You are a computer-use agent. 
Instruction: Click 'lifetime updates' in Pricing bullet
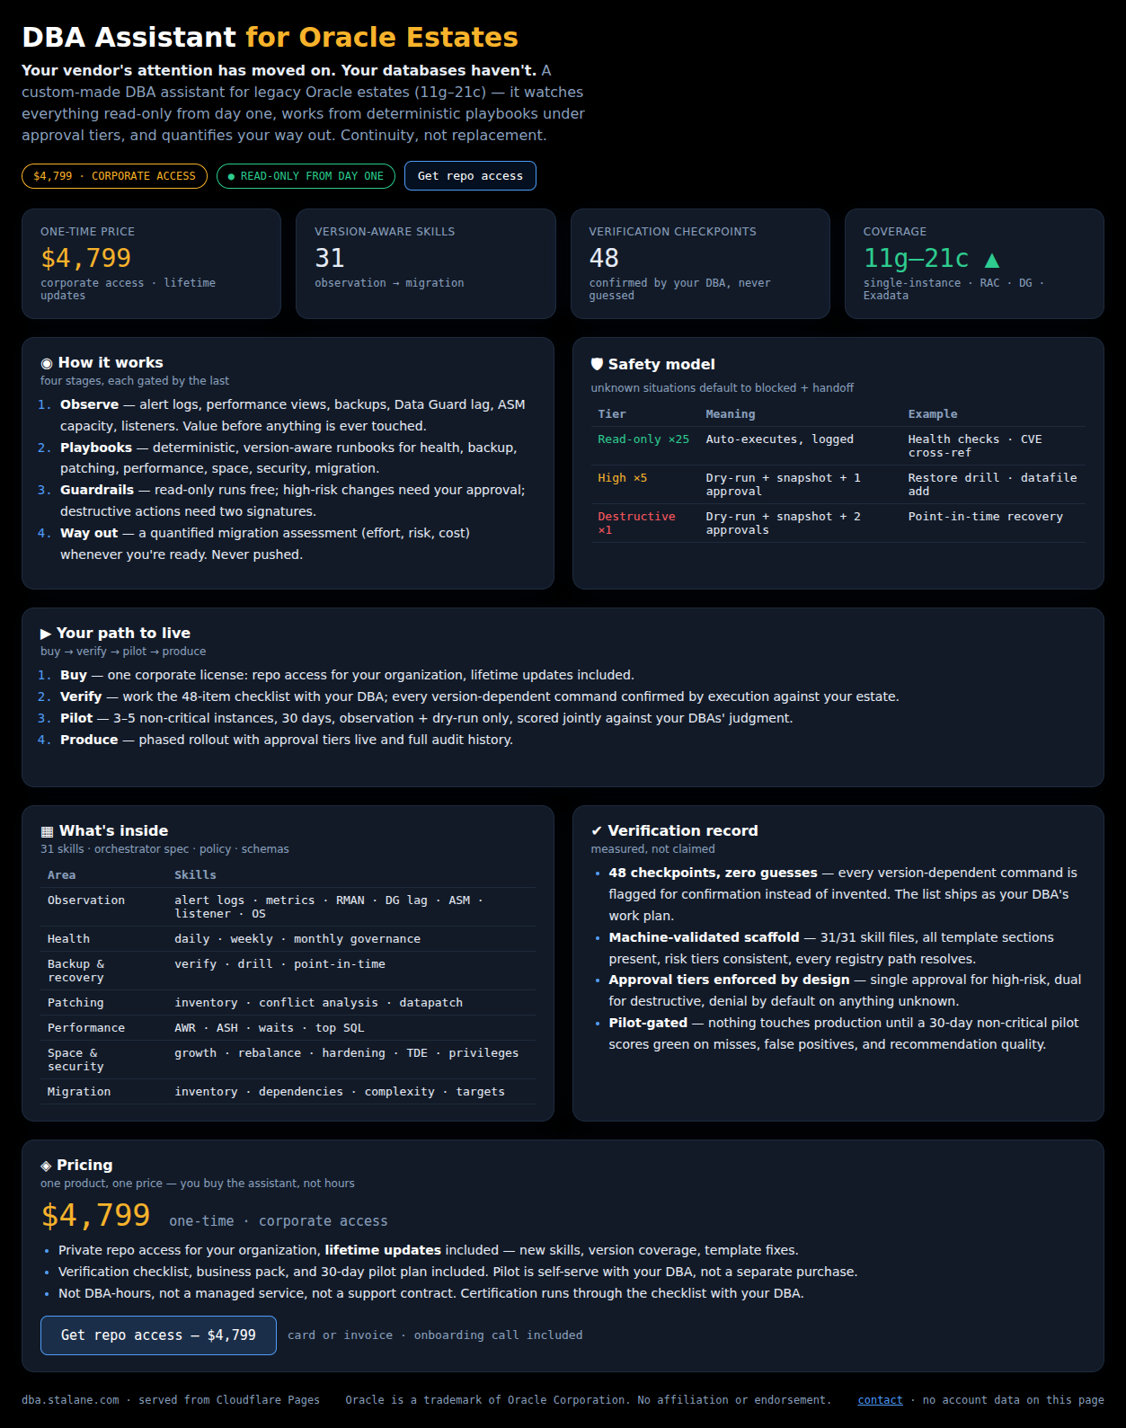click(383, 1250)
